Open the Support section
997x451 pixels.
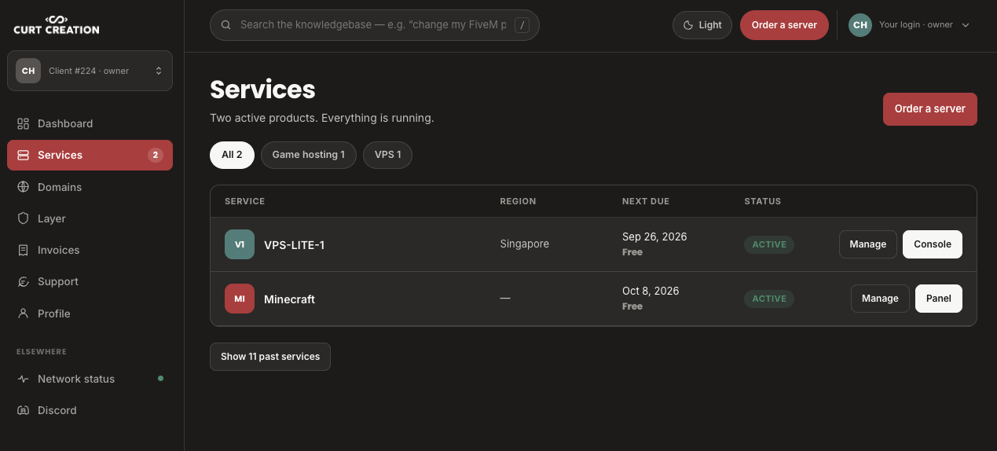pos(90,281)
